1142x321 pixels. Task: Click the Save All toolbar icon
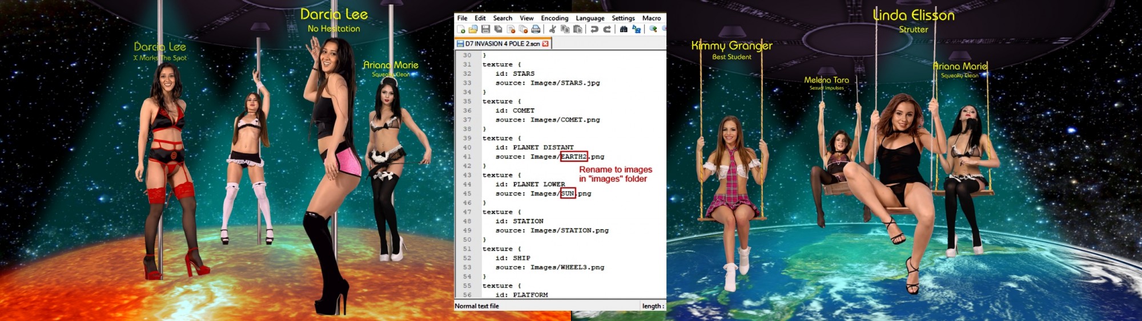(x=498, y=29)
